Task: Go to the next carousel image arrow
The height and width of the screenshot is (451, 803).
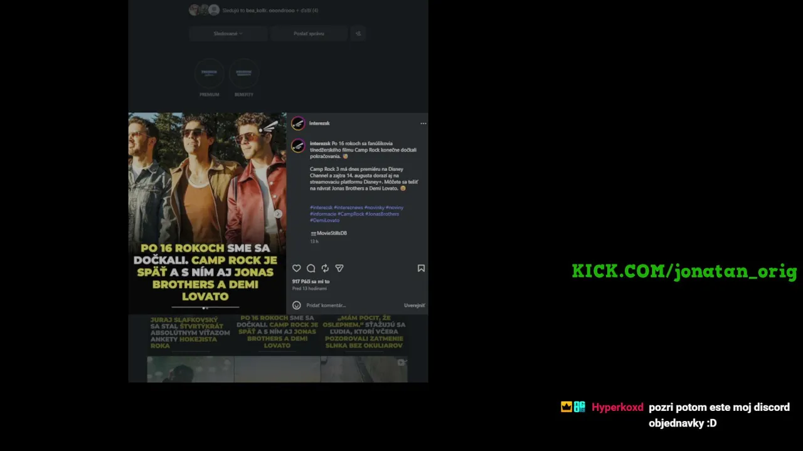Action: click(x=278, y=214)
